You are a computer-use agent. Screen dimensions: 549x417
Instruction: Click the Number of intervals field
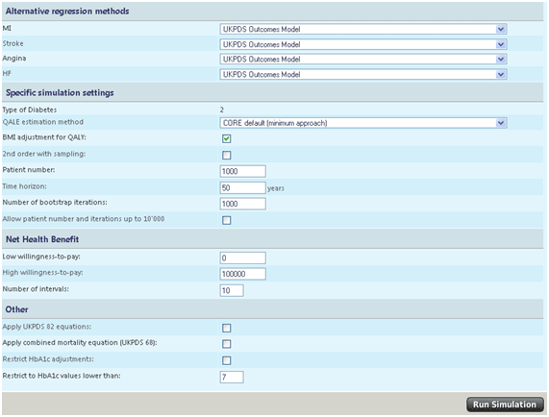232,290
